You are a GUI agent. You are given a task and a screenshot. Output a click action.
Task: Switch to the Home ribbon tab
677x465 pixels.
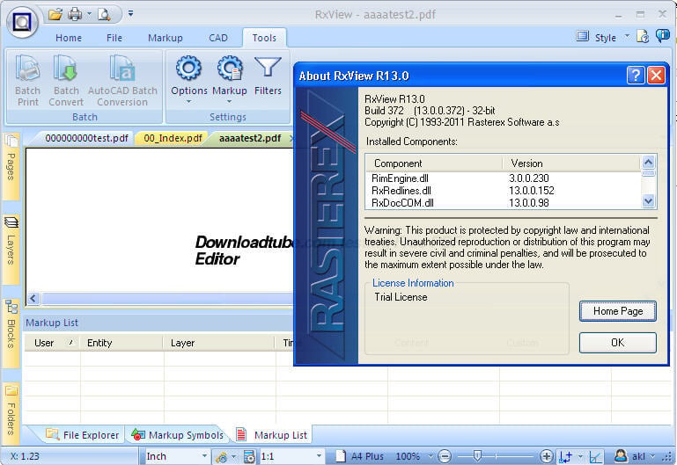click(68, 38)
